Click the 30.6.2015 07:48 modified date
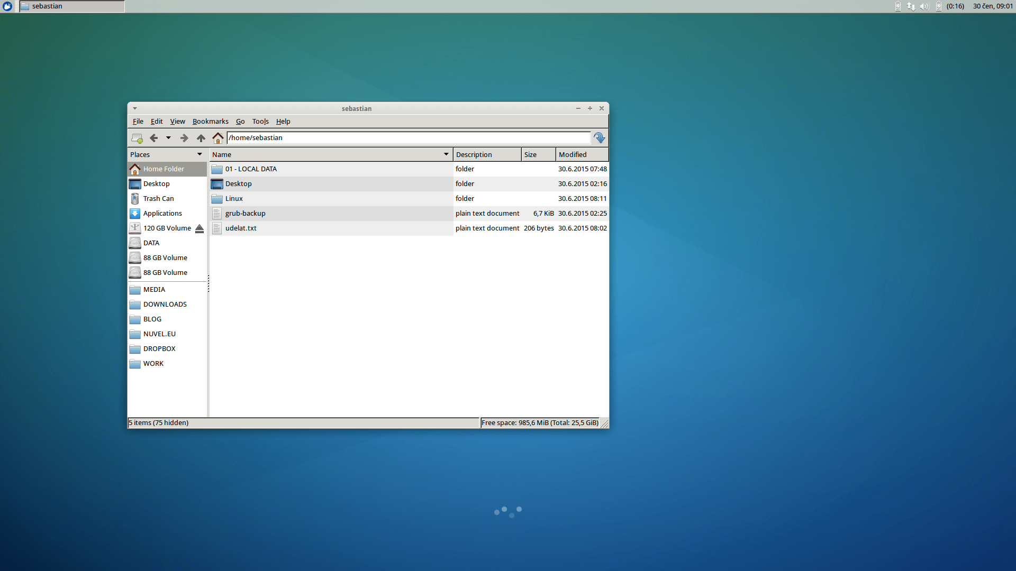1016x571 pixels. 583,169
